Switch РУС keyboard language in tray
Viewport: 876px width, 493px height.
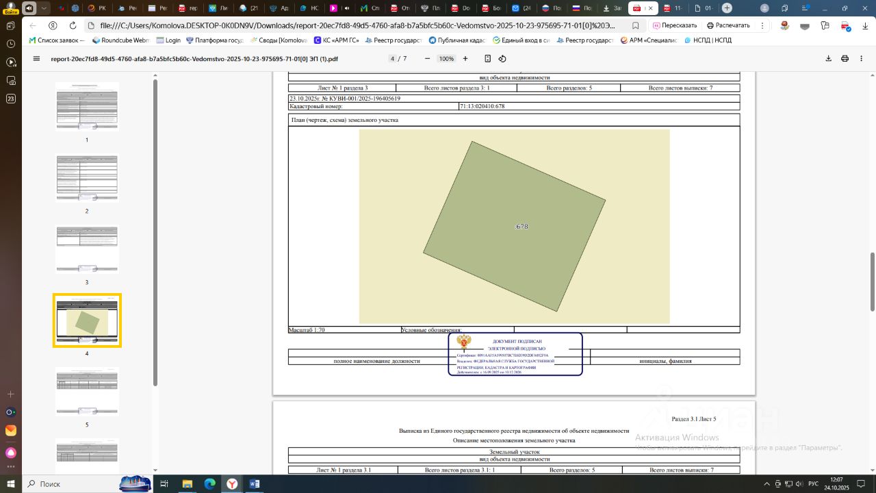(x=813, y=484)
